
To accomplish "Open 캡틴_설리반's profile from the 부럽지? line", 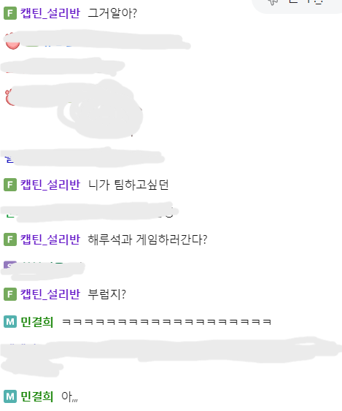I will click(50, 294).
